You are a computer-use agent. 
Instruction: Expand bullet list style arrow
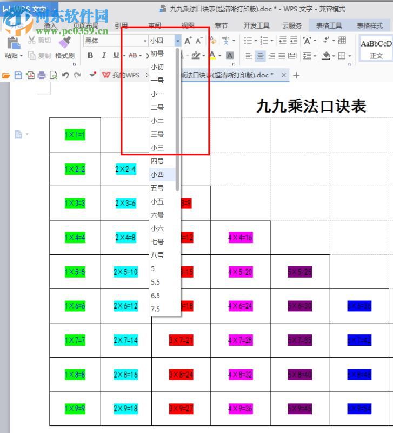255,41
